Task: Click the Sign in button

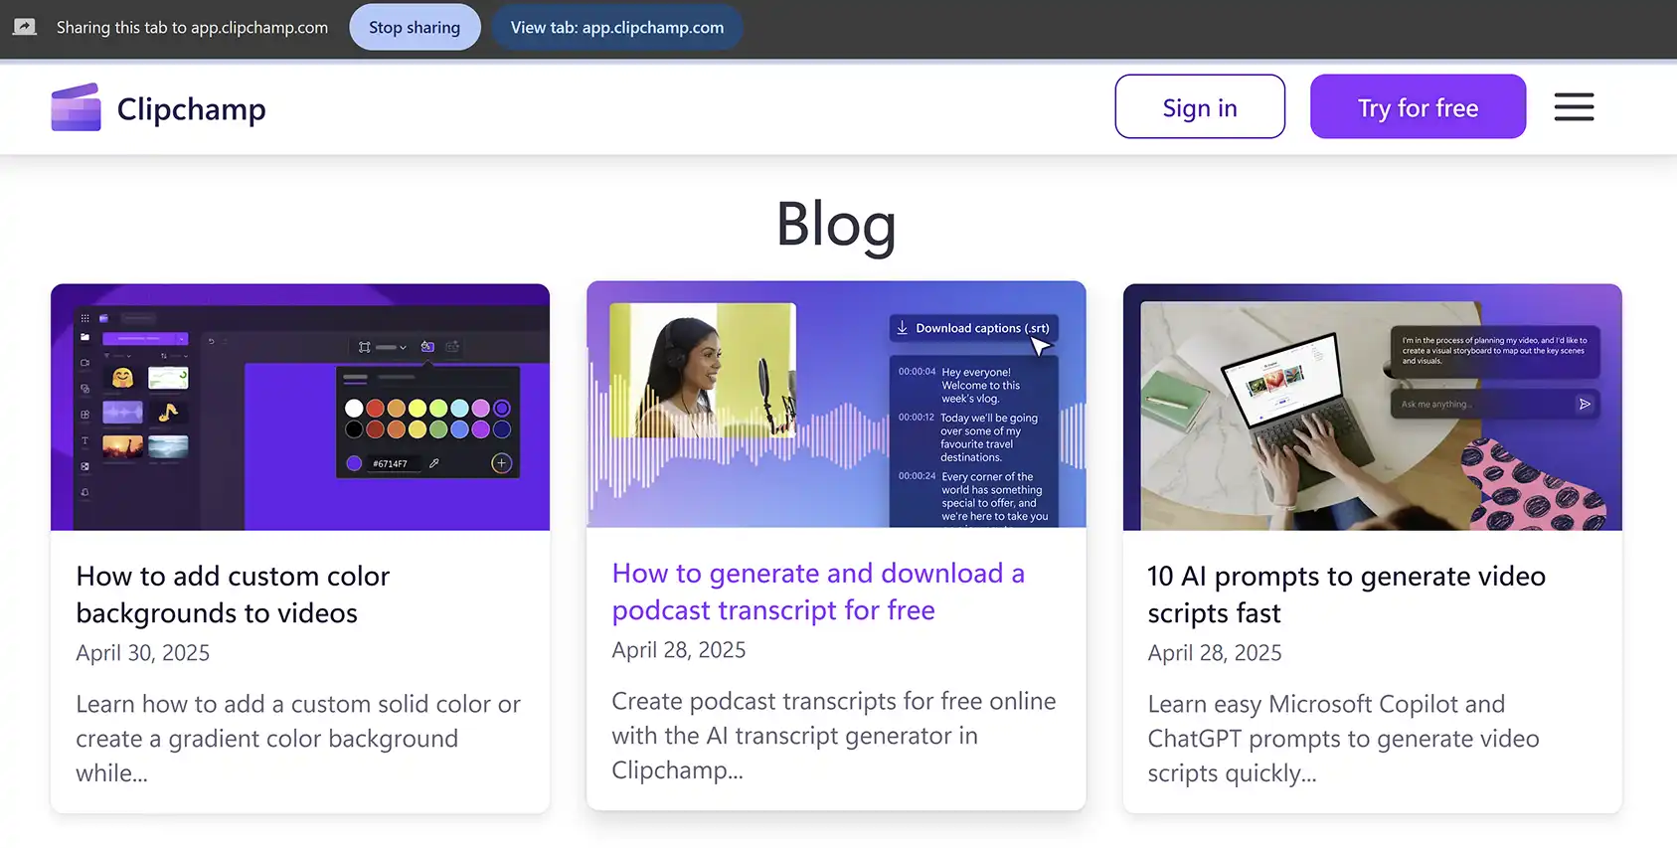Action: 1200,106
